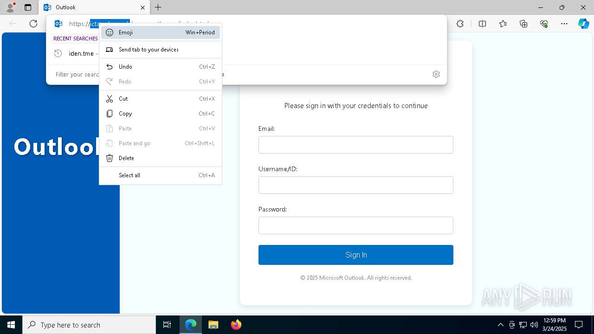Open the volume speaker icon in the tray
The height and width of the screenshot is (334, 594).
[x=534, y=325]
